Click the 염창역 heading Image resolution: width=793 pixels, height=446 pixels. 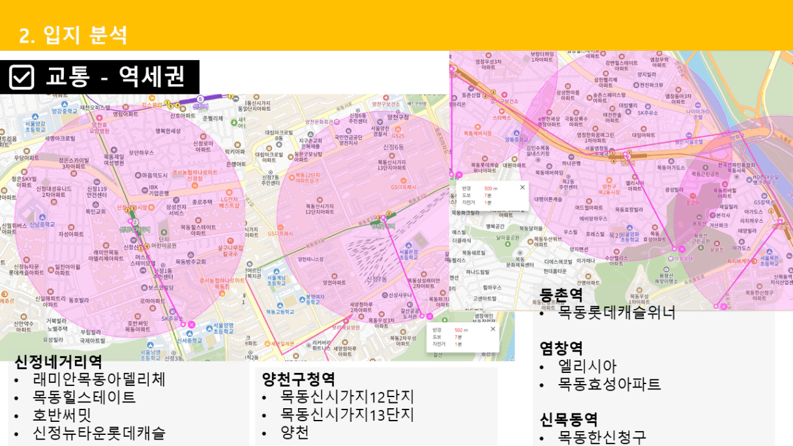561,348
